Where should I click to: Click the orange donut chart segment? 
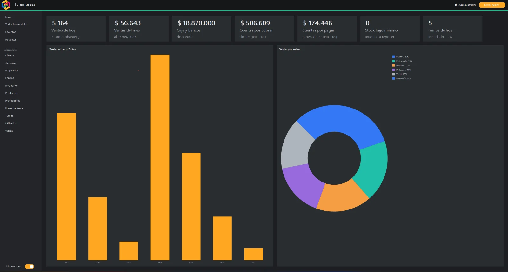click(x=343, y=197)
